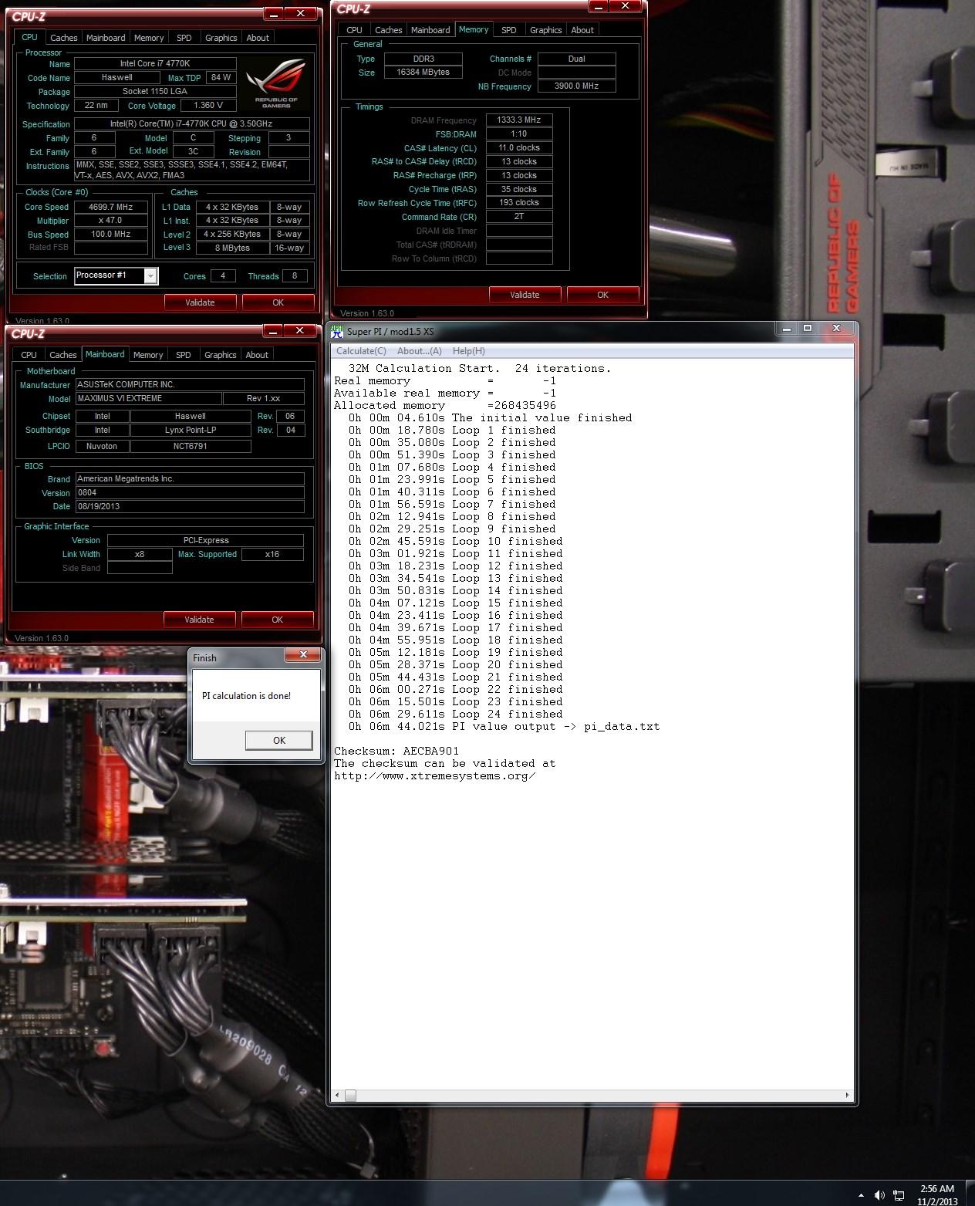Confirm OK in the Finish dialog
The height and width of the screenshot is (1206, 975).
(279, 740)
